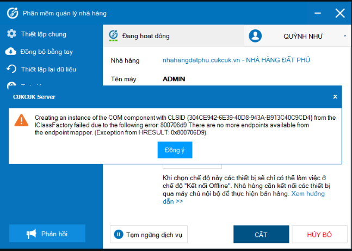Screen dimensions: 352x251
Task: Click the Phần mềm quản lý nhà hàng title
Action: pos(65,13)
